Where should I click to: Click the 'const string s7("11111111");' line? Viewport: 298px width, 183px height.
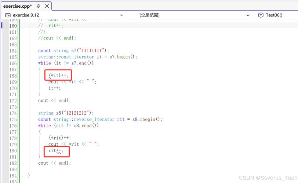click(x=73, y=51)
